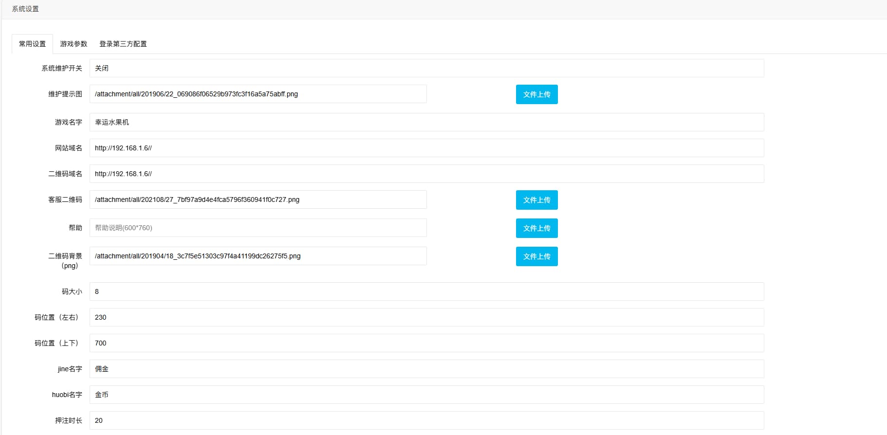Click the 游戏名字 field containing 幸运水果机
The height and width of the screenshot is (435, 887).
(x=426, y=122)
